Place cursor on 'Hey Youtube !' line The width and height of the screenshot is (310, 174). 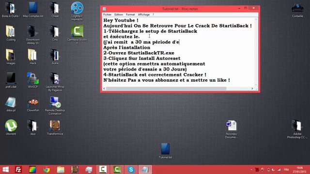coord(121,20)
